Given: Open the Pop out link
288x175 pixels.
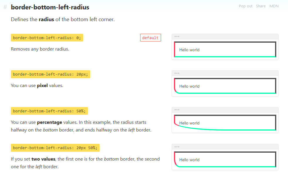Looking at the screenshot, I should tap(246, 6).
